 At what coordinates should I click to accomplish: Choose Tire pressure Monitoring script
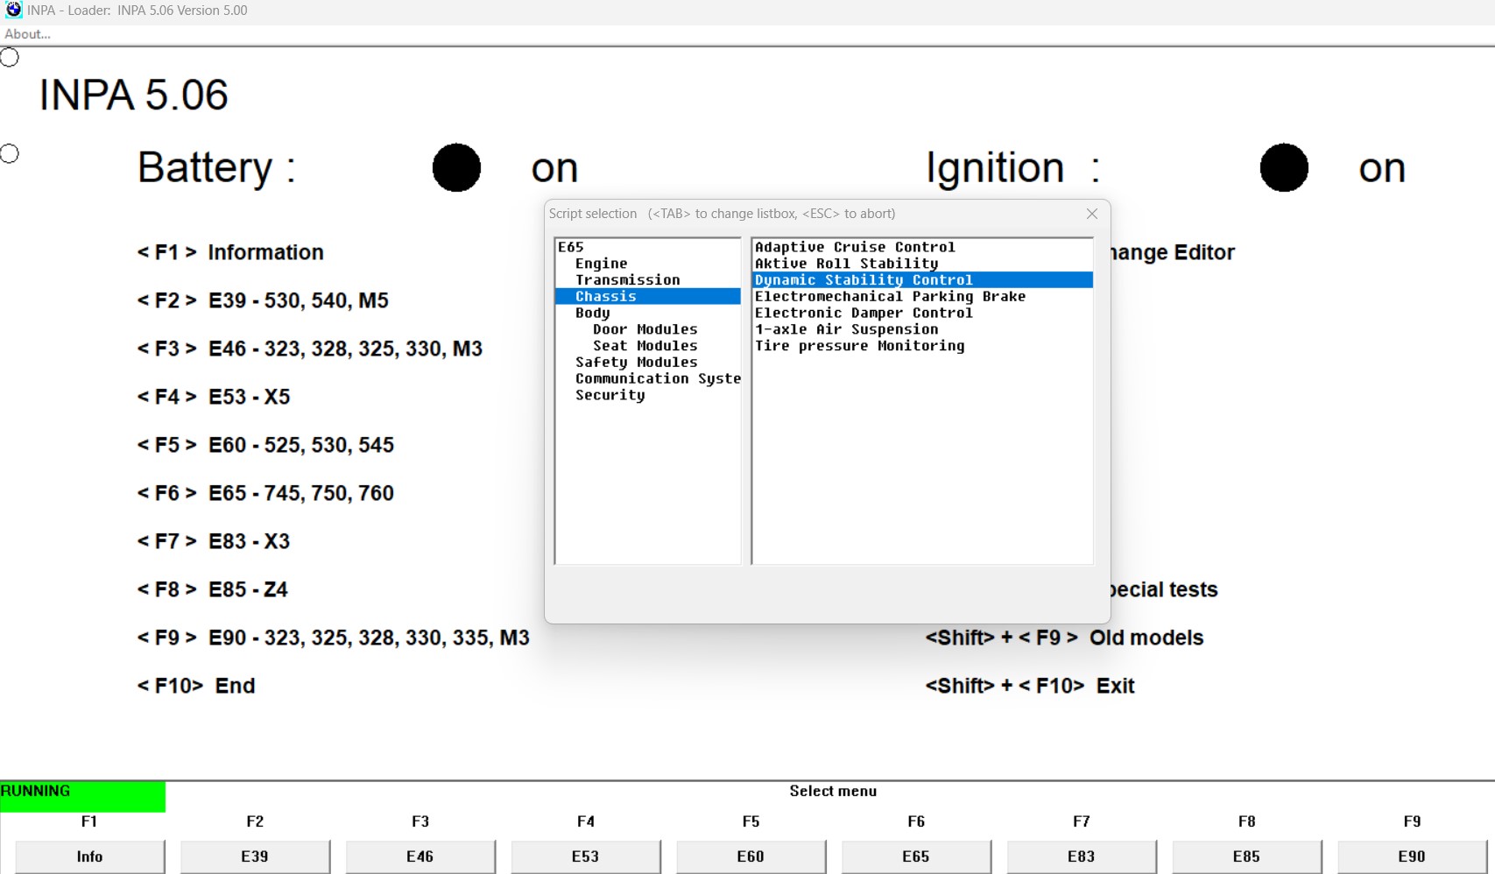click(859, 346)
